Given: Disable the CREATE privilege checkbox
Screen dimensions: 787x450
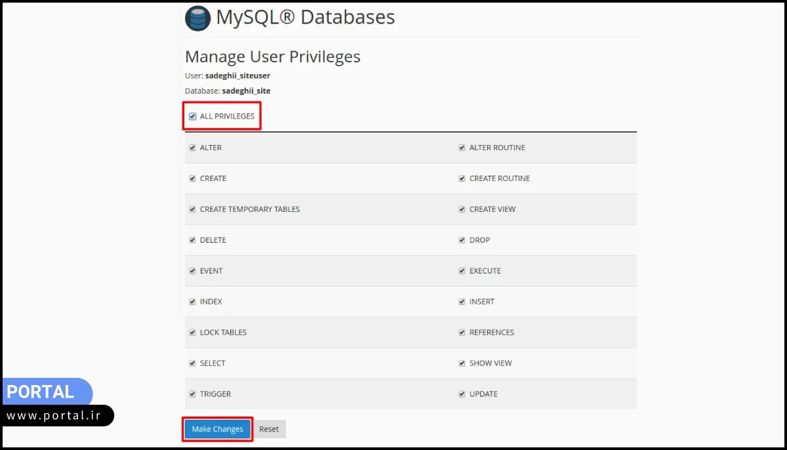Looking at the screenshot, I should (193, 178).
